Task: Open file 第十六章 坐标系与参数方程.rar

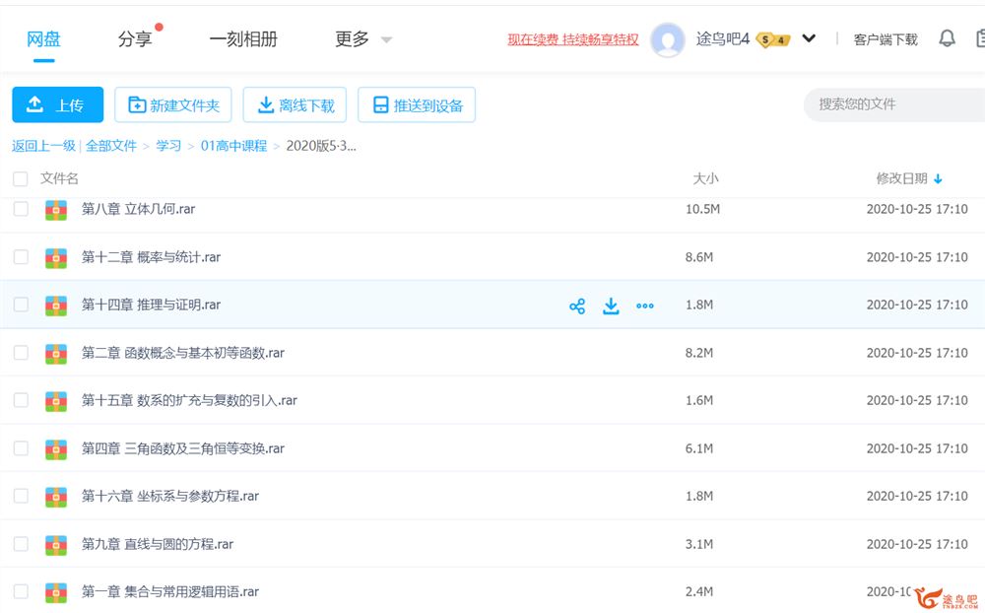Action: [x=170, y=496]
